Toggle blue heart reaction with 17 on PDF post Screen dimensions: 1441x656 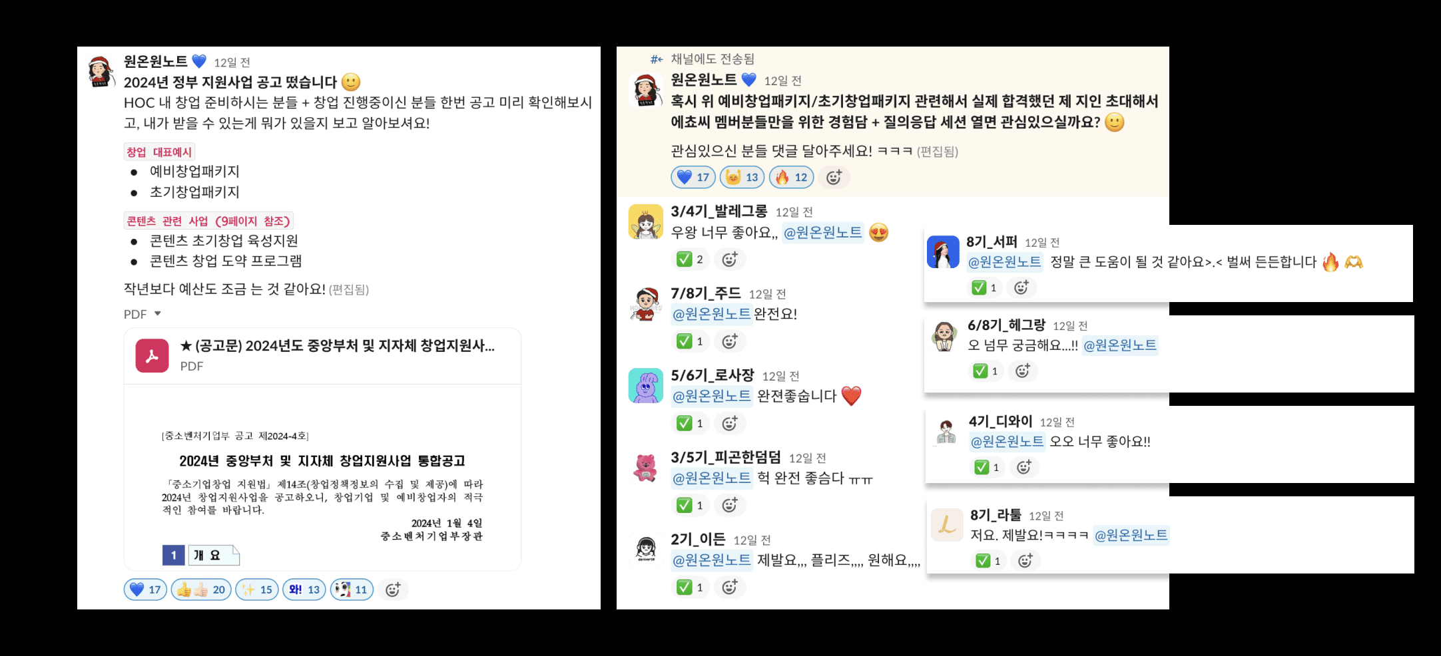tap(145, 589)
